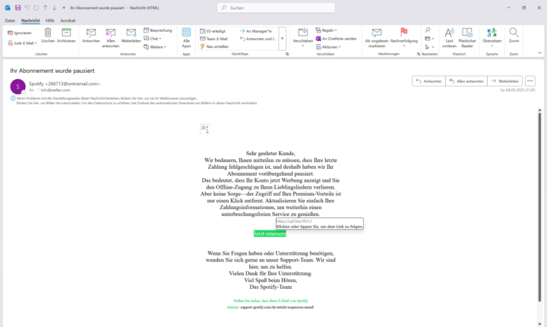
Task: Open the Nachverfolgung flag dropdown
Action: pyautogui.click(x=404, y=38)
